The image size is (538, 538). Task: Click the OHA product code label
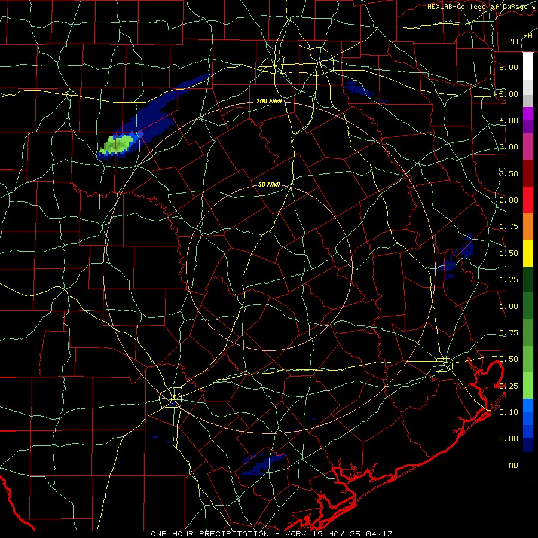pos(525,35)
